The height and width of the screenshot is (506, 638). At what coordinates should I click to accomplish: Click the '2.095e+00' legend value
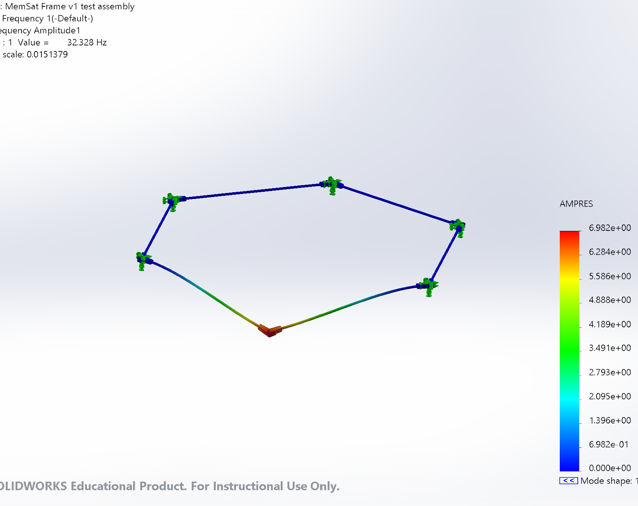click(610, 396)
